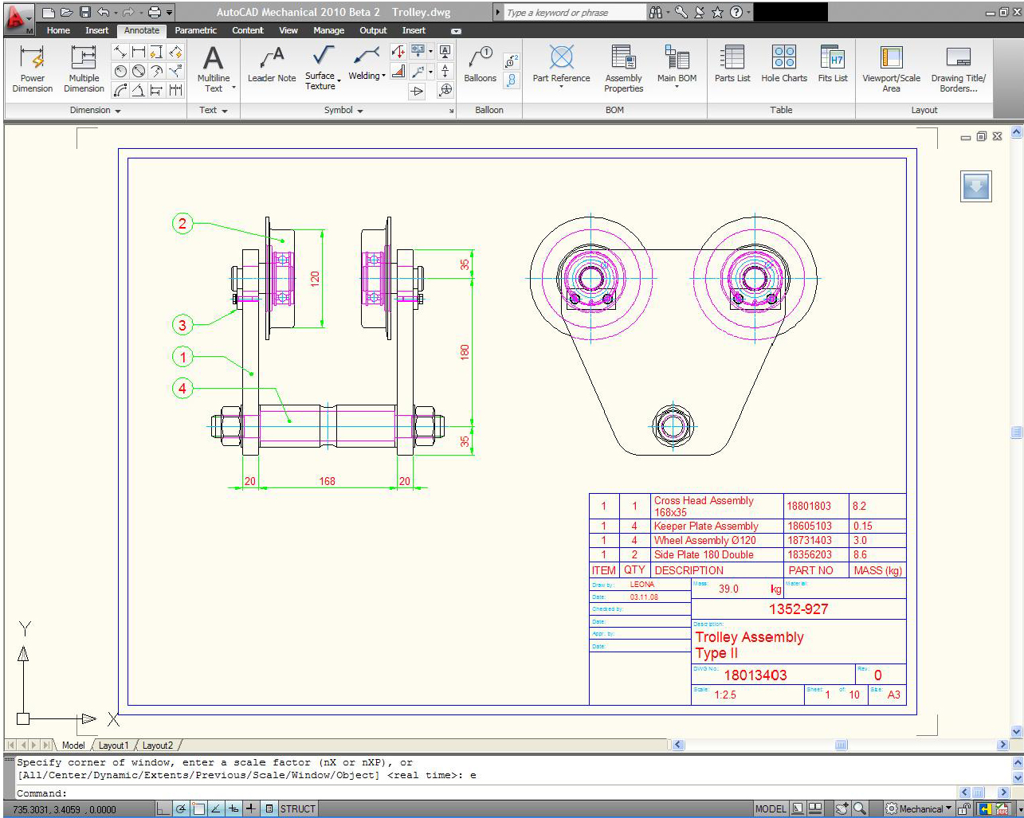Toggle MODEL space button in status bar
This screenshot has height=818, width=1024.
[x=770, y=809]
